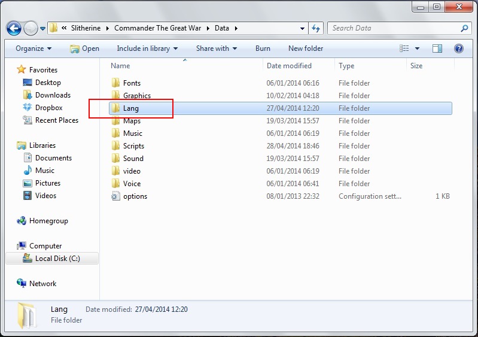Click the Open toolbar button

pyautogui.click(x=84, y=48)
